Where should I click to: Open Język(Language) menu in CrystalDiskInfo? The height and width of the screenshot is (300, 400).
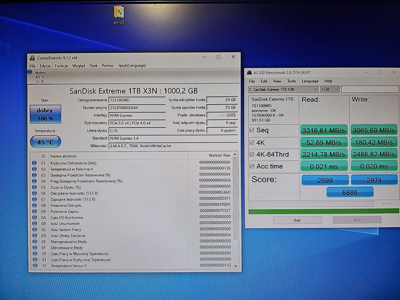[132, 66]
